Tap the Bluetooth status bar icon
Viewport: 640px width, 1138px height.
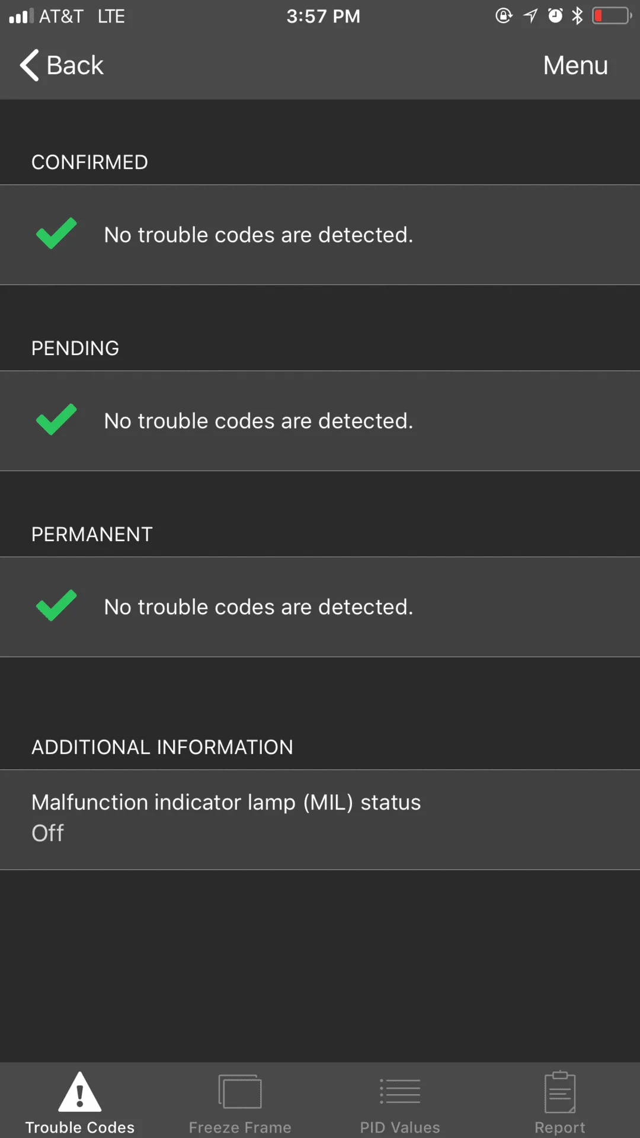pyautogui.click(x=577, y=16)
